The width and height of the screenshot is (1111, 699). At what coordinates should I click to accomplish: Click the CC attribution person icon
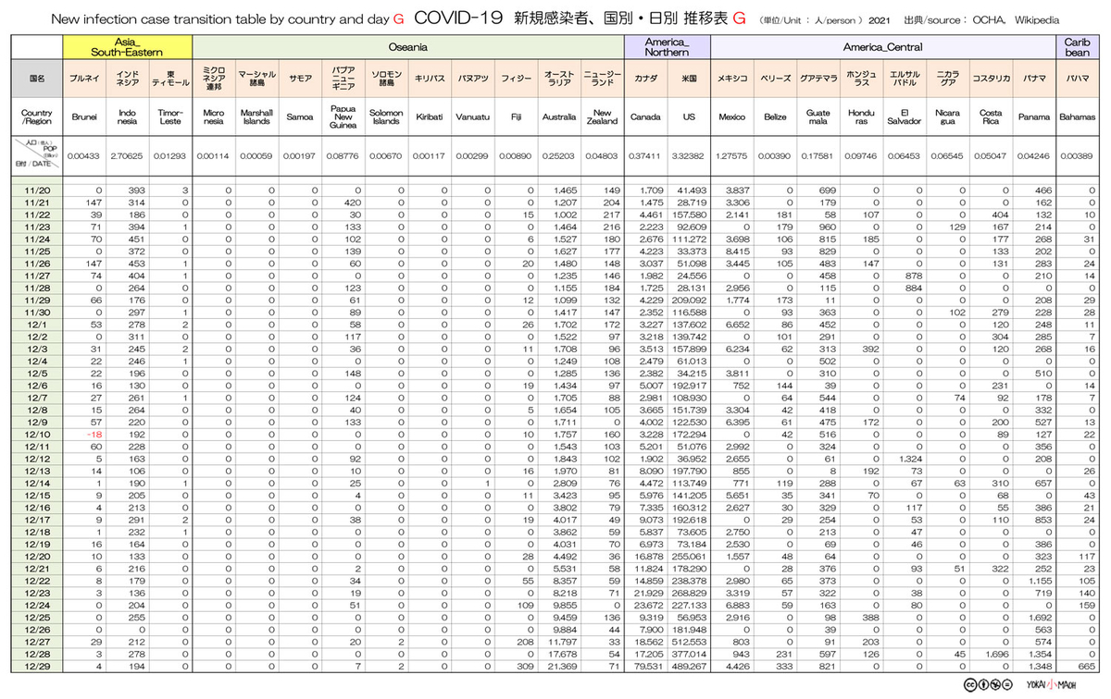pyautogui.click(x=983, y=685)
